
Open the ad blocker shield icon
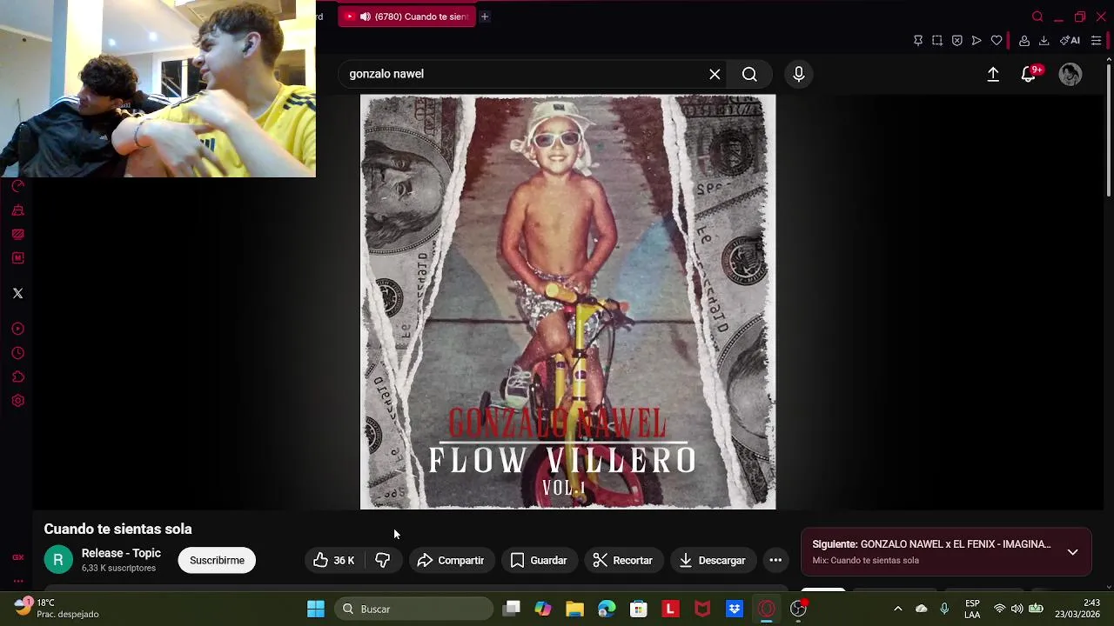pyautogui.click(x=956, y=40)
